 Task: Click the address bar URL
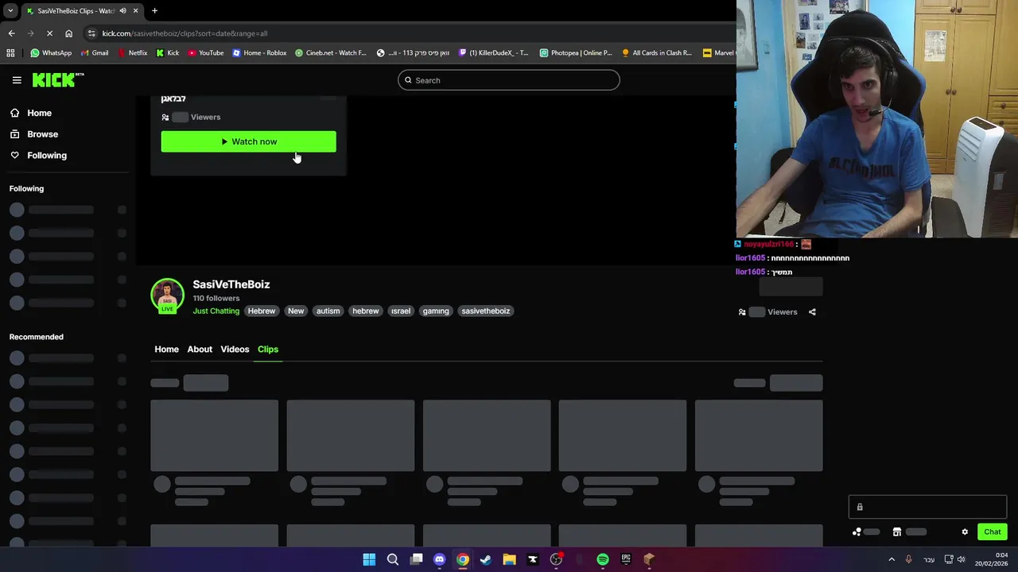tap(185, 33)
